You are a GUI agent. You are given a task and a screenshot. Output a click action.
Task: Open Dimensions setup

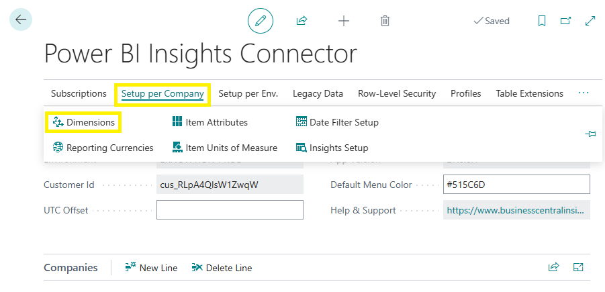tap(84, 122)
